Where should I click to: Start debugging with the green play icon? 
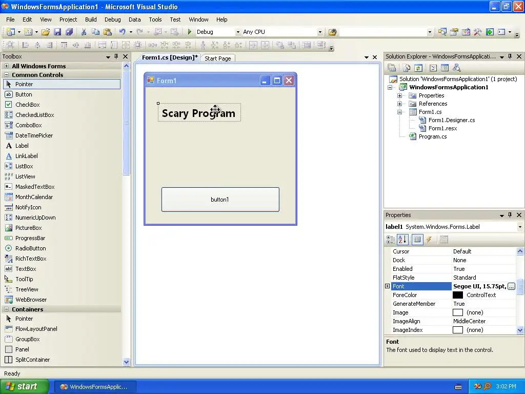tap(190, 32)
